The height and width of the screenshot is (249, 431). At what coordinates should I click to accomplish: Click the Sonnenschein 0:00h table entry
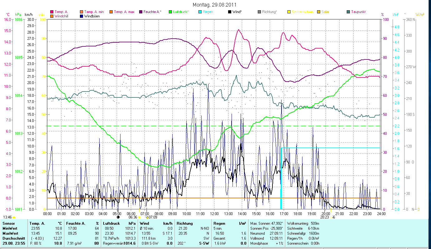point(303,243)
